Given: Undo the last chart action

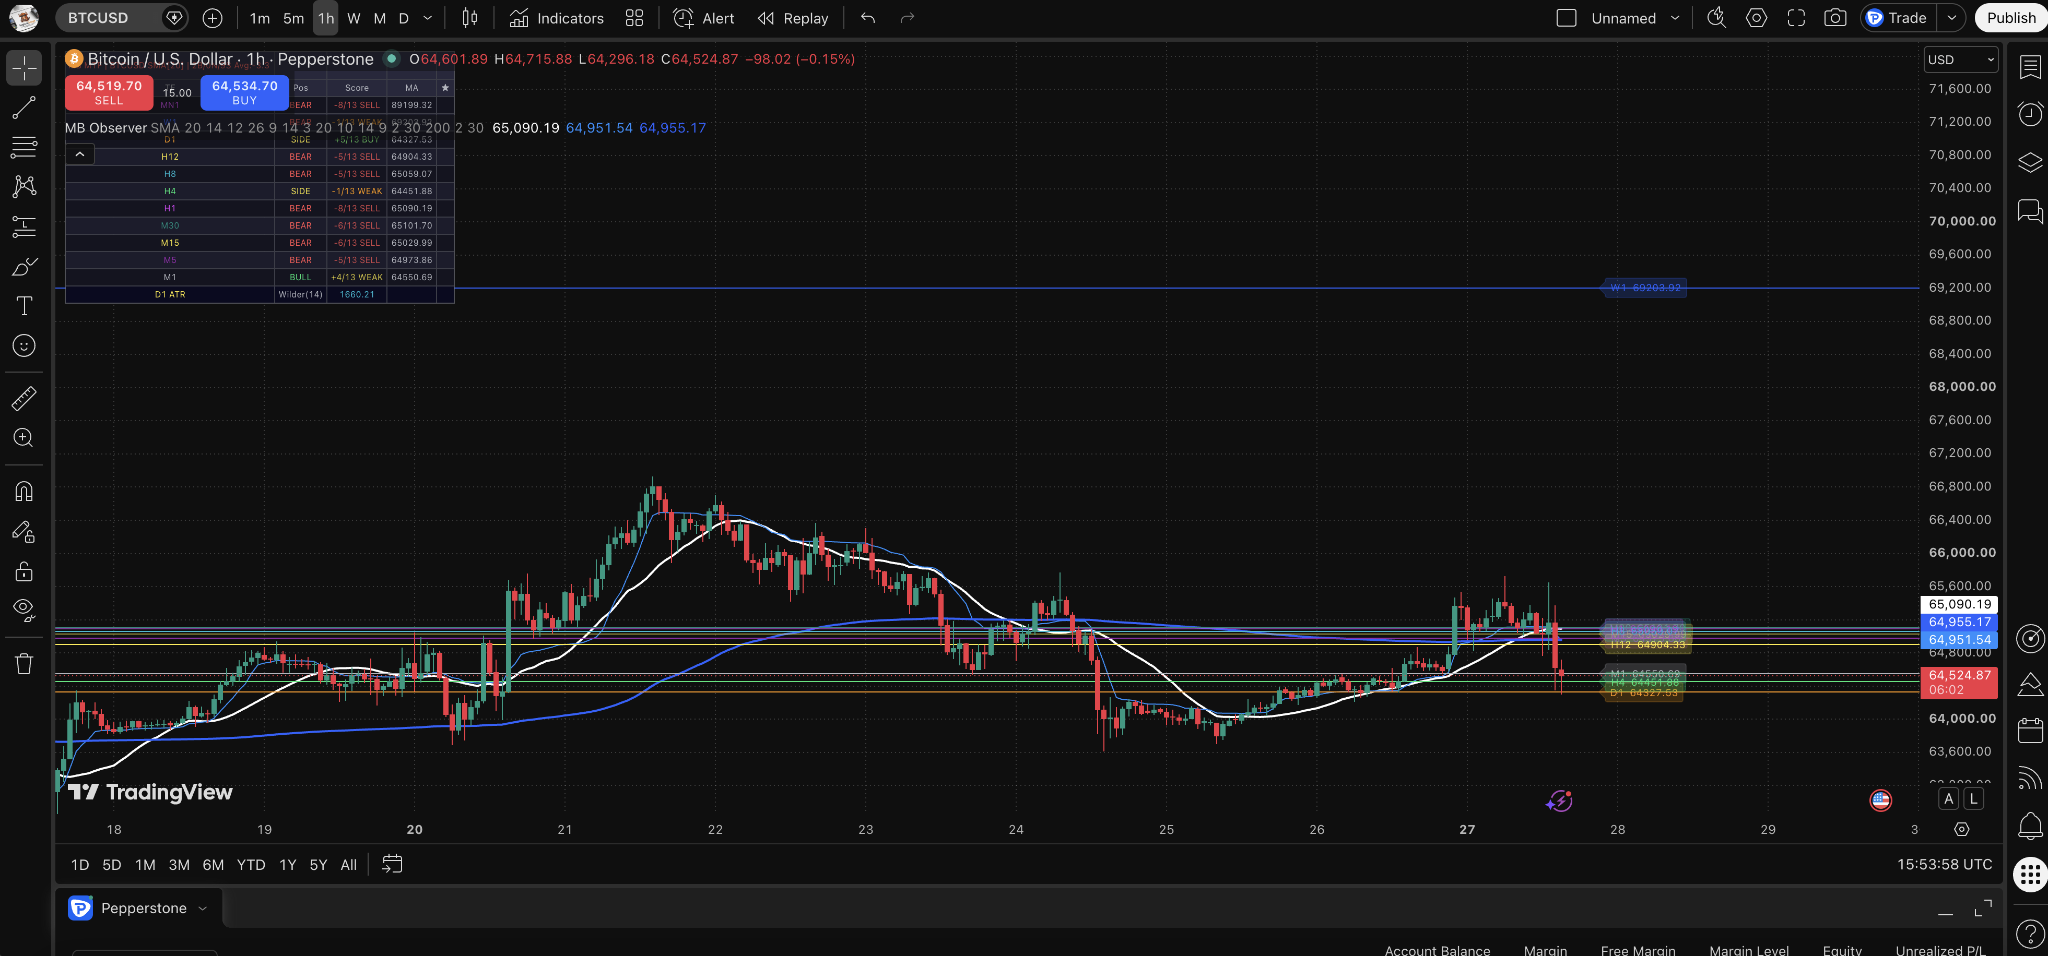Looking at the screenshot, I should click(868, 18).
